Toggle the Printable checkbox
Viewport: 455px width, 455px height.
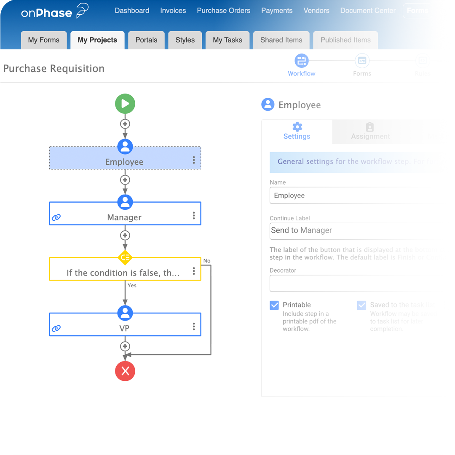tap(274, 305)
